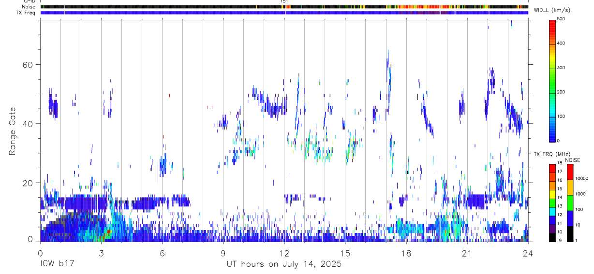Image resolution: width=594 pixels, height=274 pixels.
Task: Click the '17' tick on TX FRQ colorbar
Action: pyautogui.click(x=559, y=172)
